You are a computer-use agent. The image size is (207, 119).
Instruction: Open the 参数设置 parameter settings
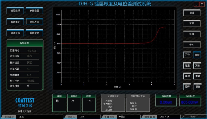[34, 11]
